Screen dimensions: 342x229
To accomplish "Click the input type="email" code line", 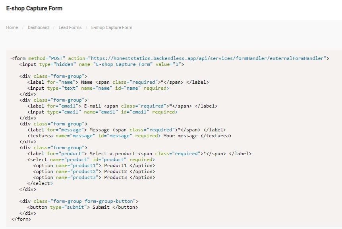I will point(102,112).
